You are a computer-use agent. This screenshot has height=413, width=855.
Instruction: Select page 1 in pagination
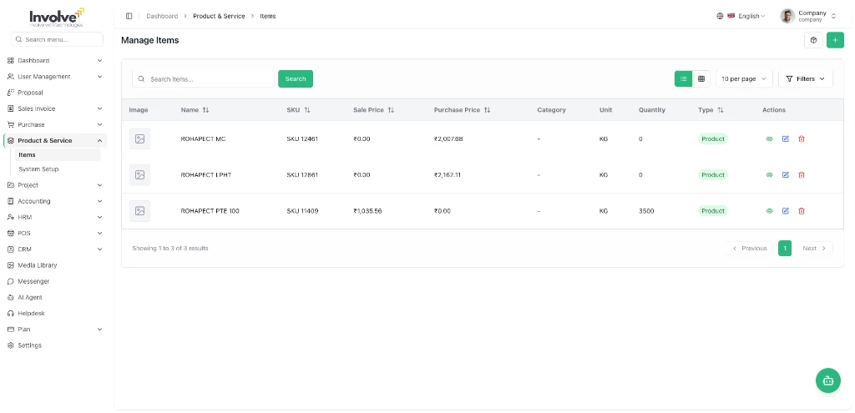pos(785,249)
